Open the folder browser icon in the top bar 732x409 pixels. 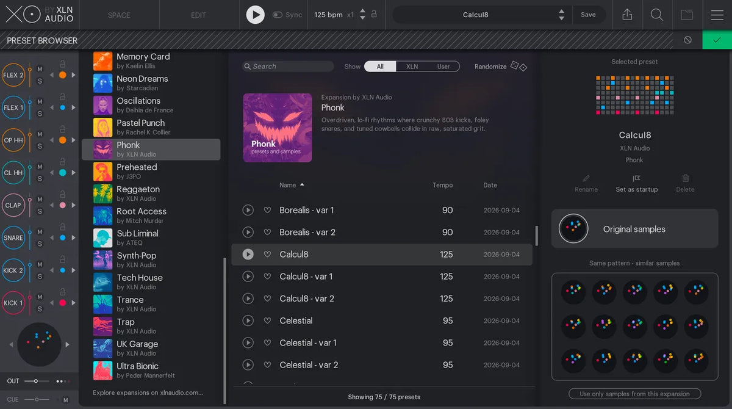[x=687, y=15]
